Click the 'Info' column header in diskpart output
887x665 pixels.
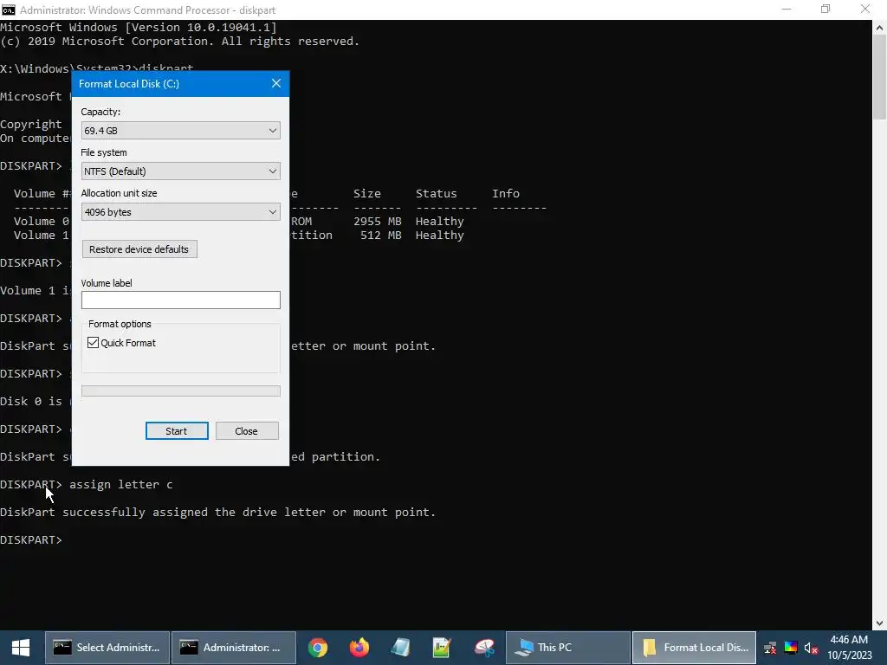[506, 193]
